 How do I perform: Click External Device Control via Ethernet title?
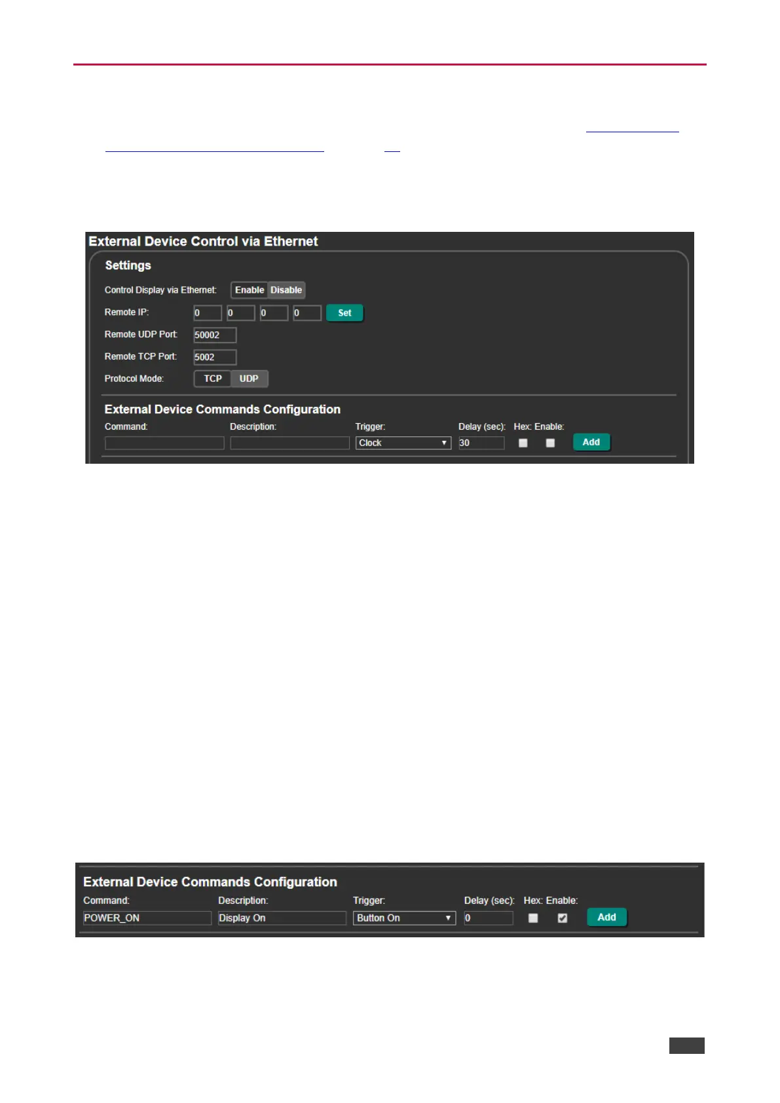click(x=203, y=242)
